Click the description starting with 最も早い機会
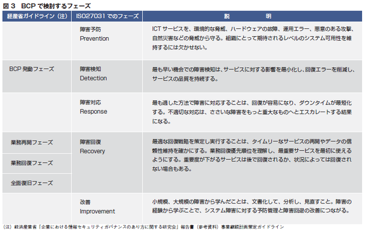This screenshot has height=233, width=367. [x=251, y=74]
